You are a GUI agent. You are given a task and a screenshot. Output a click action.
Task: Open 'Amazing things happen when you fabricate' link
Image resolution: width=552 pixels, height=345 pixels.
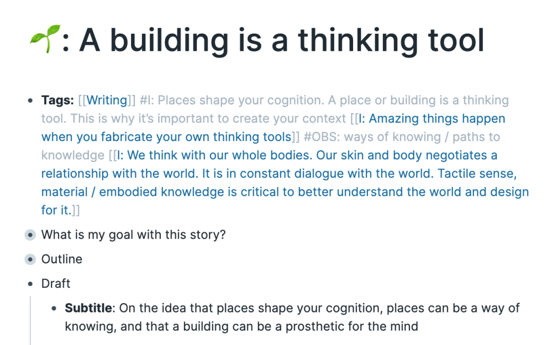[x=273, y=128]
